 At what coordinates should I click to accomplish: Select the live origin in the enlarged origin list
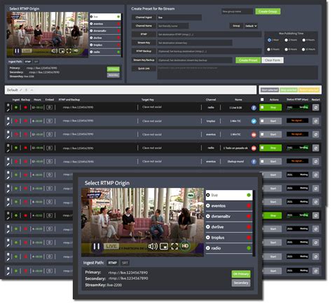(229, 195)
